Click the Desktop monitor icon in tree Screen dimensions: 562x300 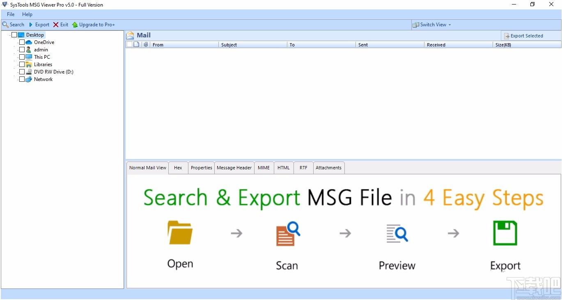21,35
